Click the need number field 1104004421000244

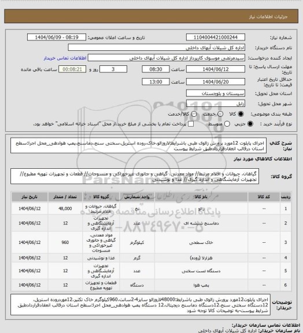point(216,37)
